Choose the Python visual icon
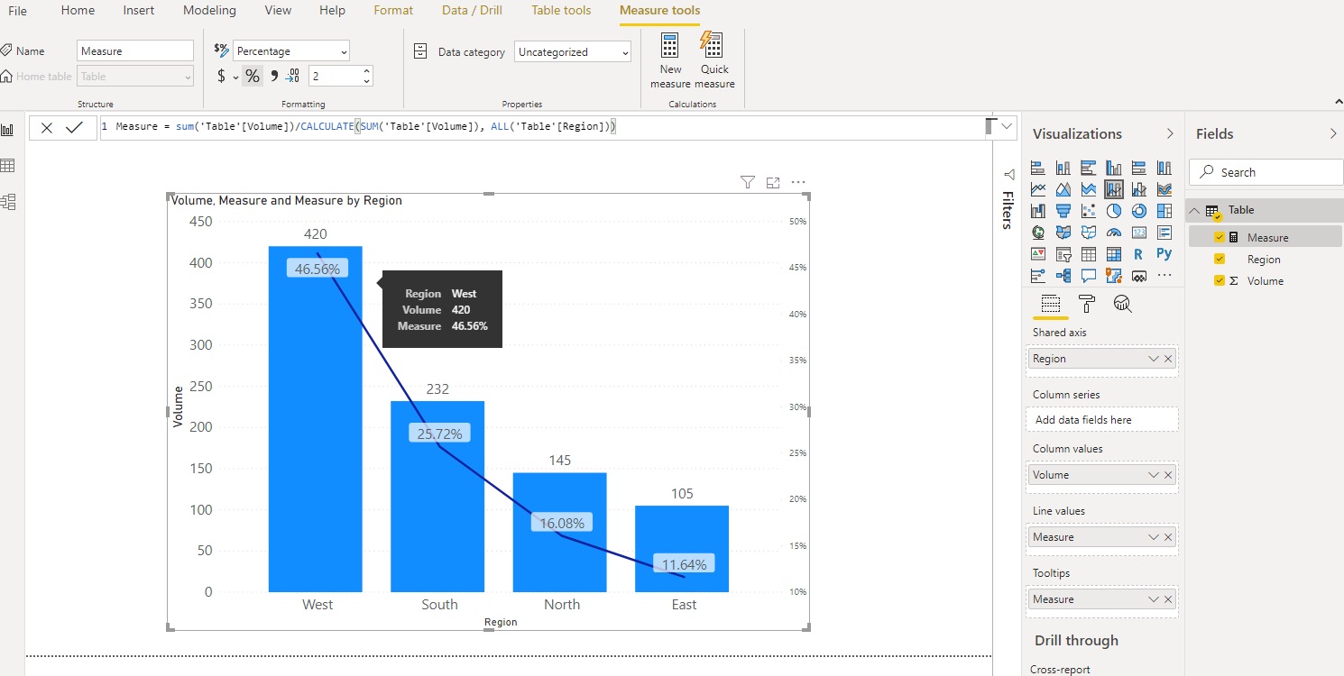This screenshot has width=1344, height=676. 1164,254
